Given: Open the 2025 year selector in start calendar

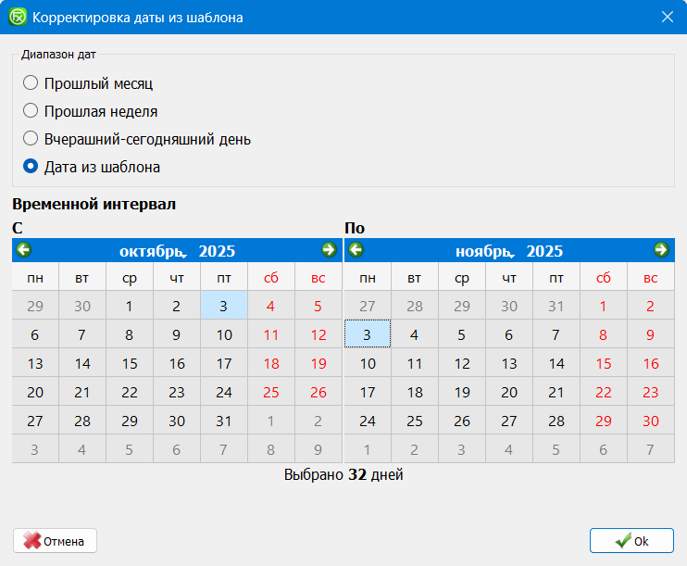Looking at the screenshot, I should point(217,251).
